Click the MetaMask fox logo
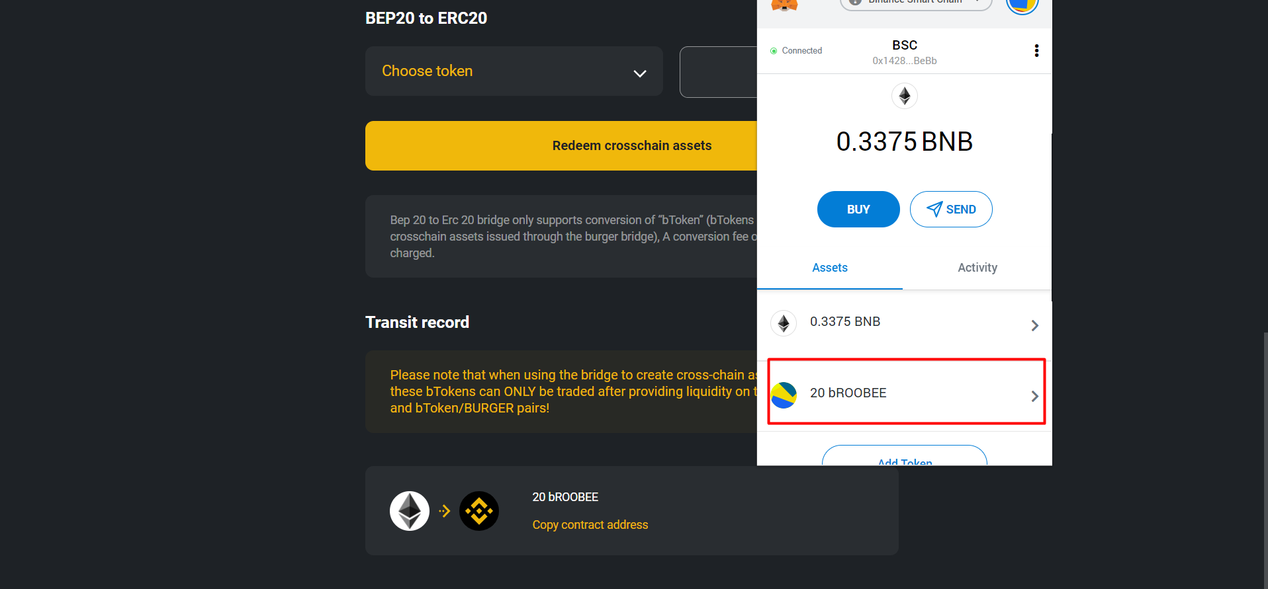 point(784,5)
